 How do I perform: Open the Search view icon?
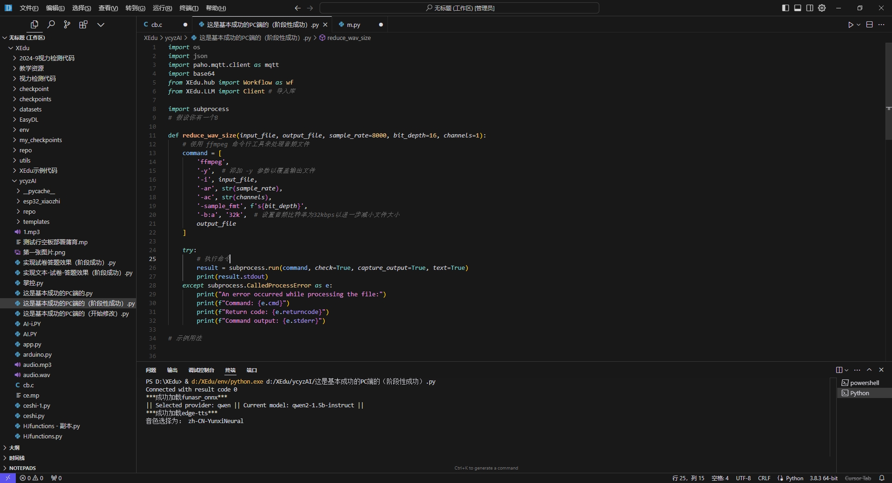point(51,25)
